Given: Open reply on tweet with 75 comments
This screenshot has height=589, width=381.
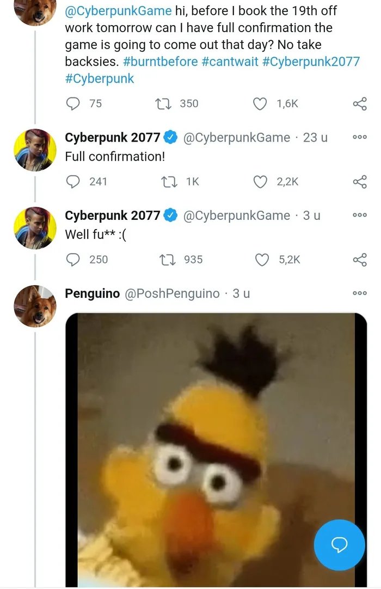Looking at the screenshot, I should (x=73, y=103).
